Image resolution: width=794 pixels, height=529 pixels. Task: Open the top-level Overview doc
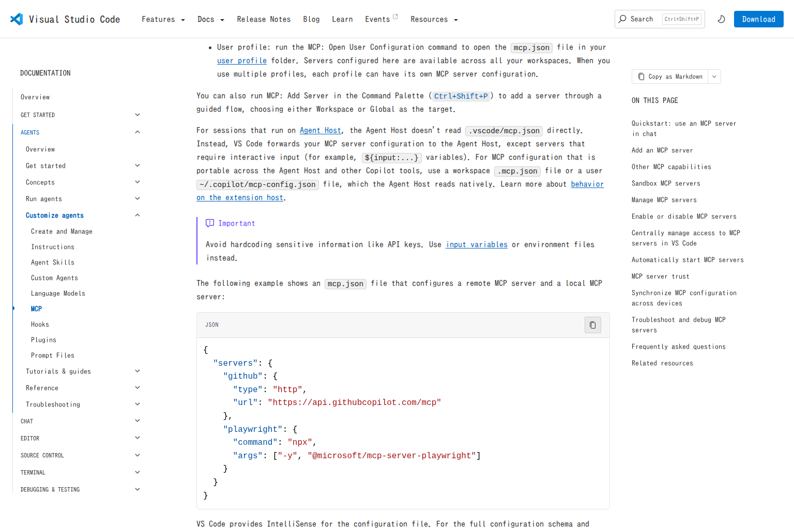click(x=35, y=97)
